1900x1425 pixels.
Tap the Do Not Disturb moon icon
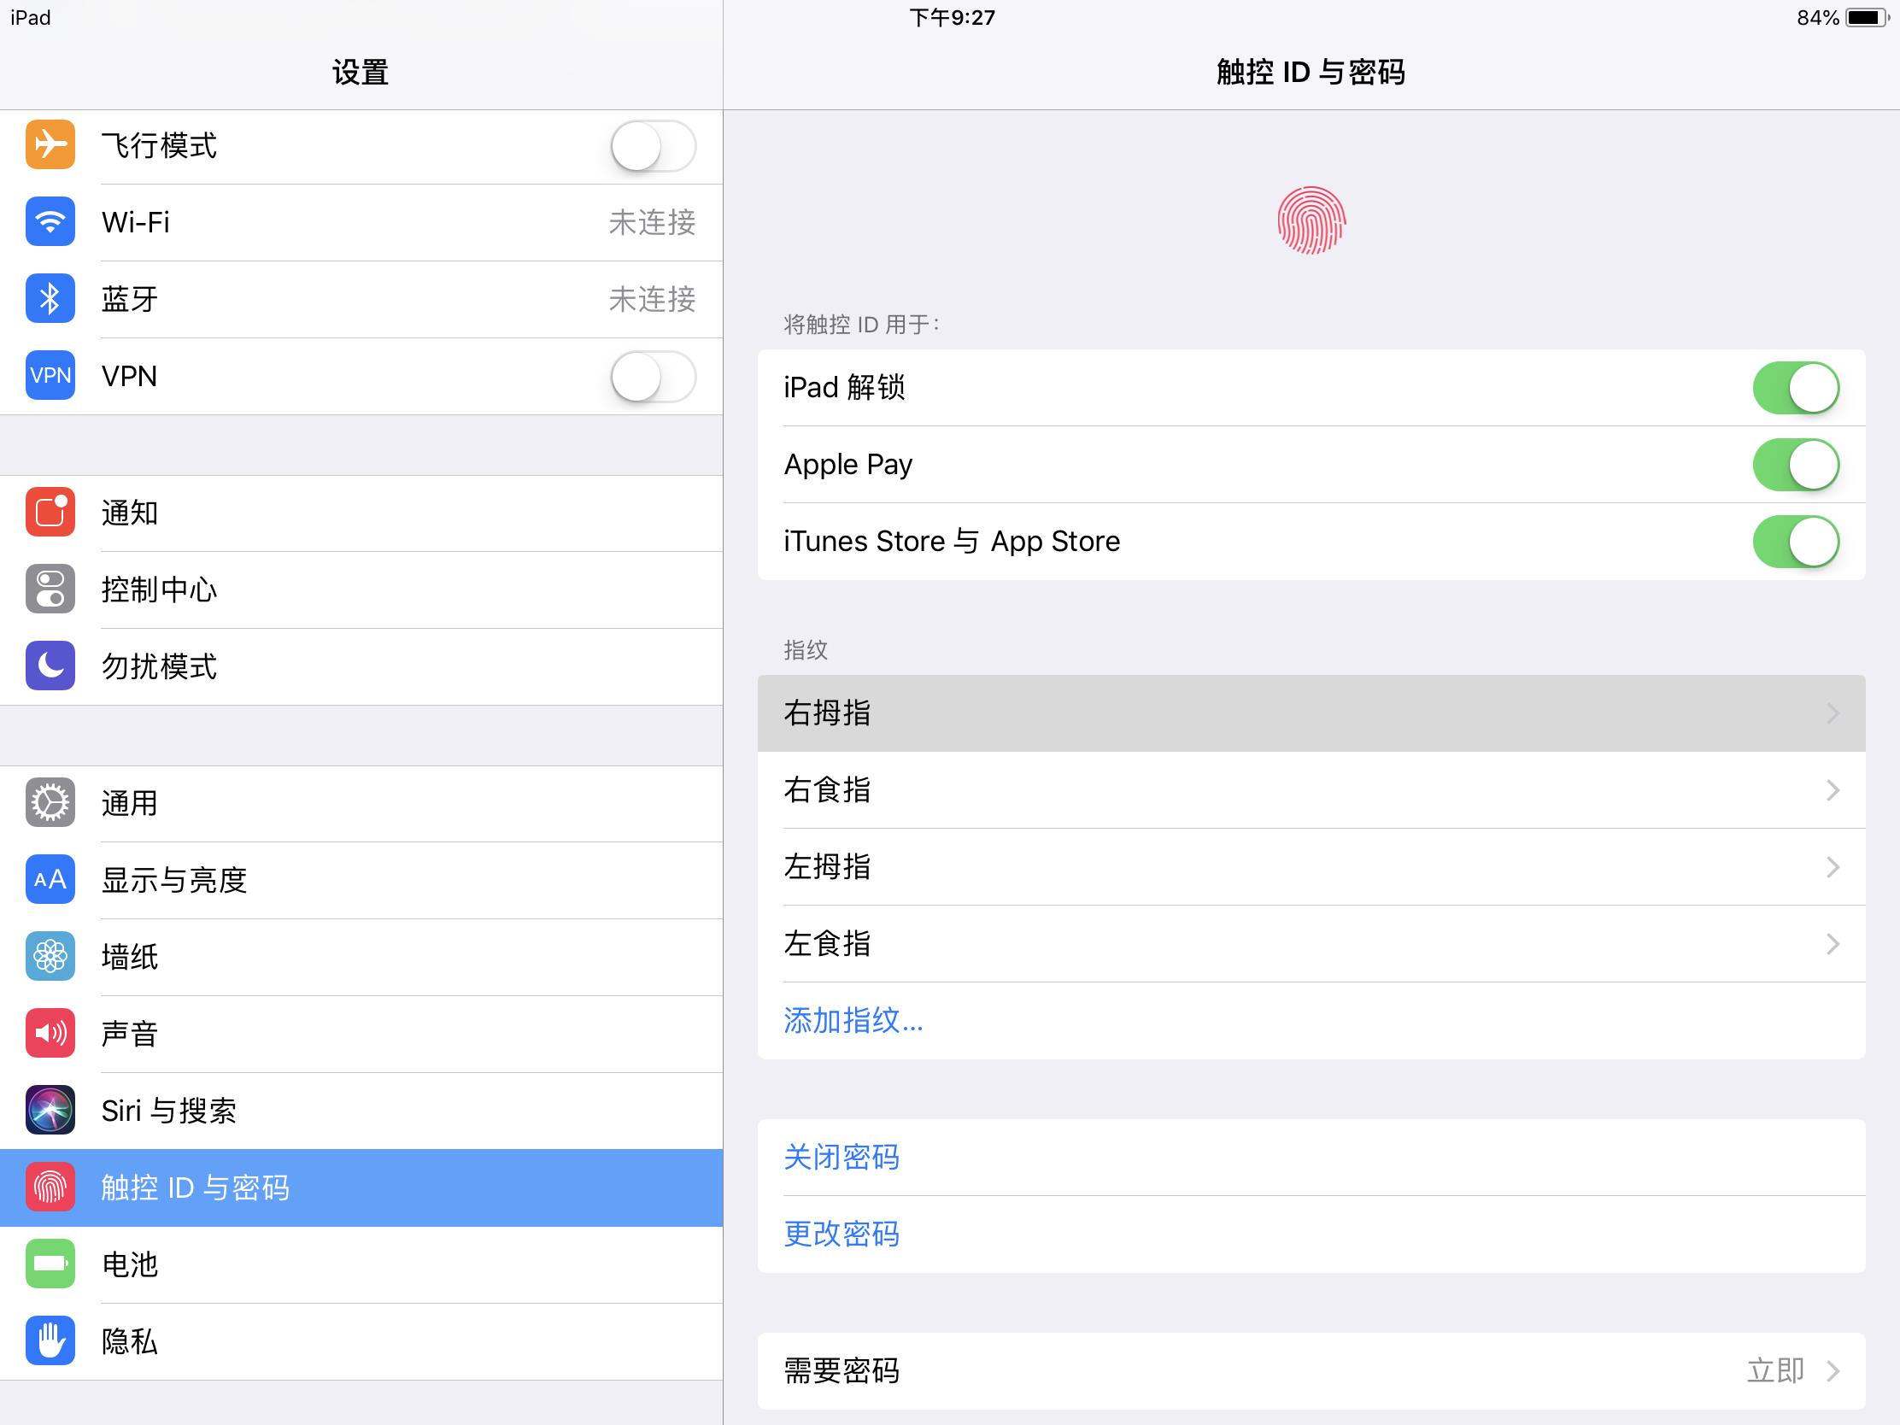tap(50, 666)
